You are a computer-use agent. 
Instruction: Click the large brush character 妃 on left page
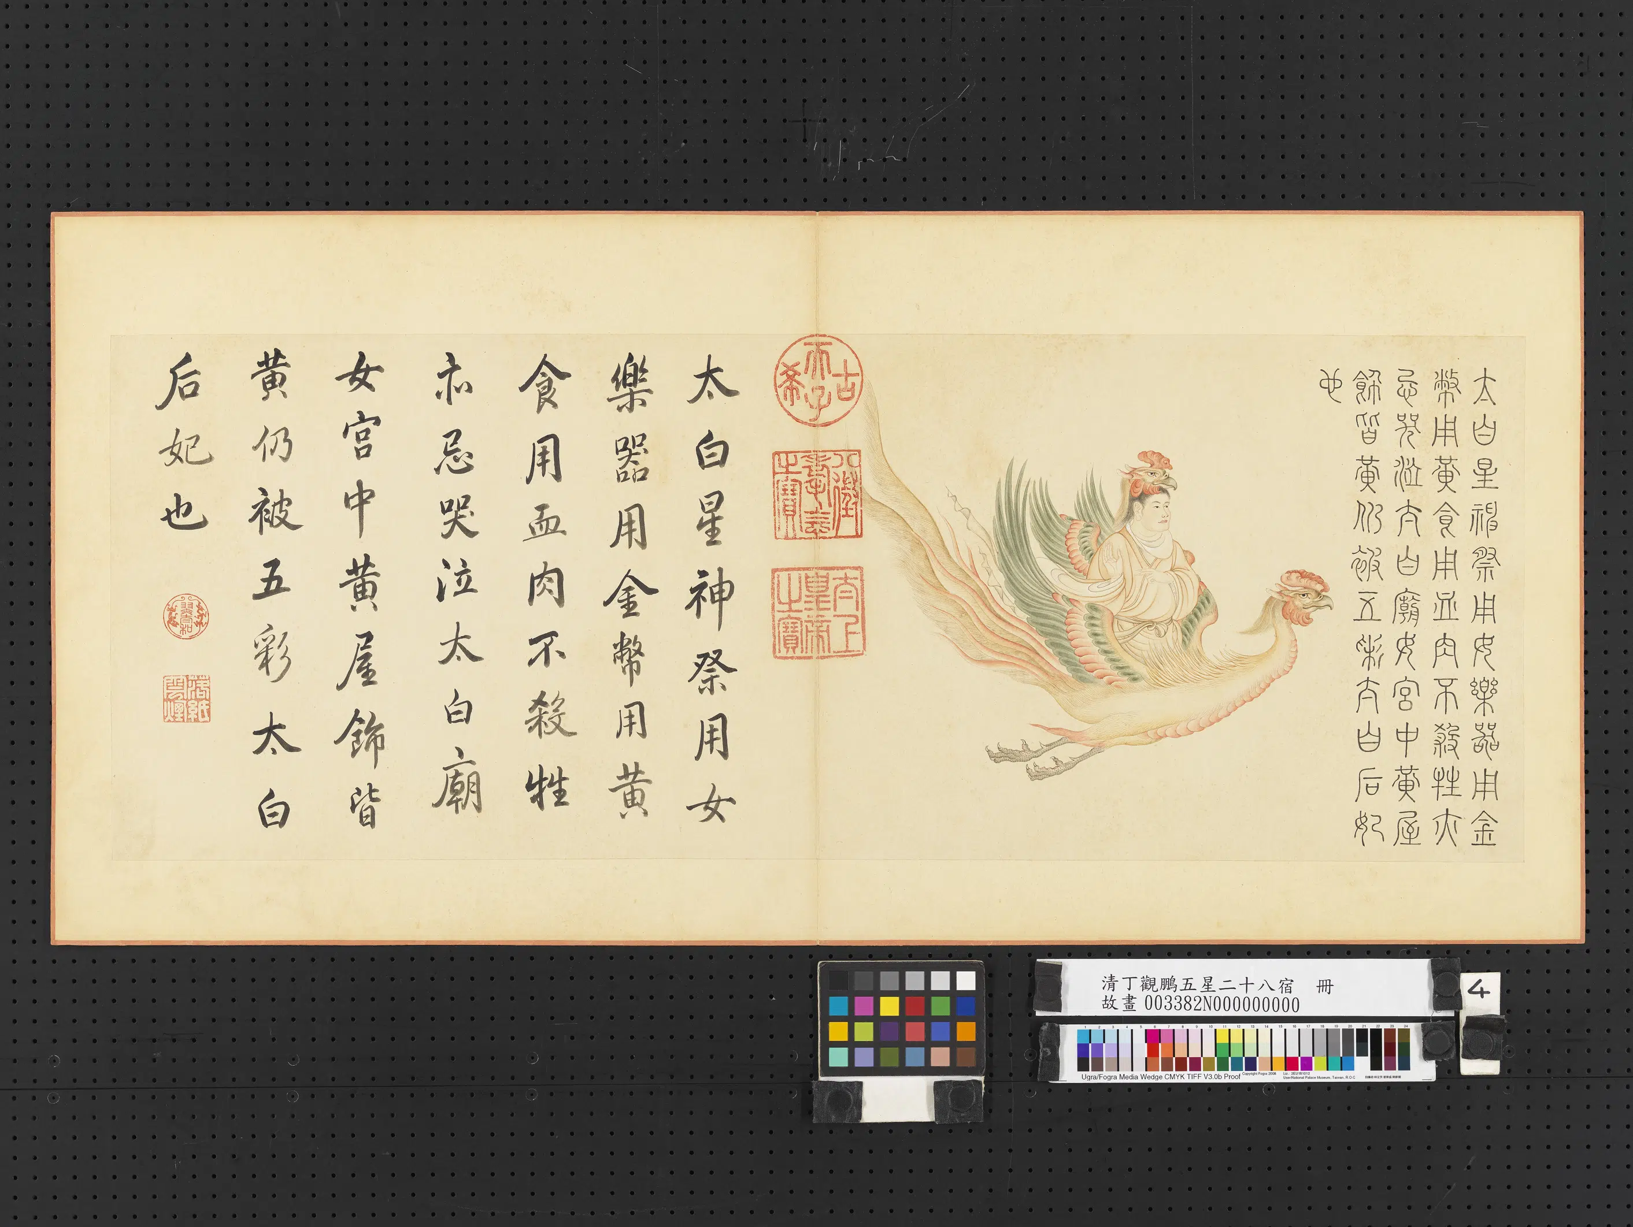(x=186, y=447)
